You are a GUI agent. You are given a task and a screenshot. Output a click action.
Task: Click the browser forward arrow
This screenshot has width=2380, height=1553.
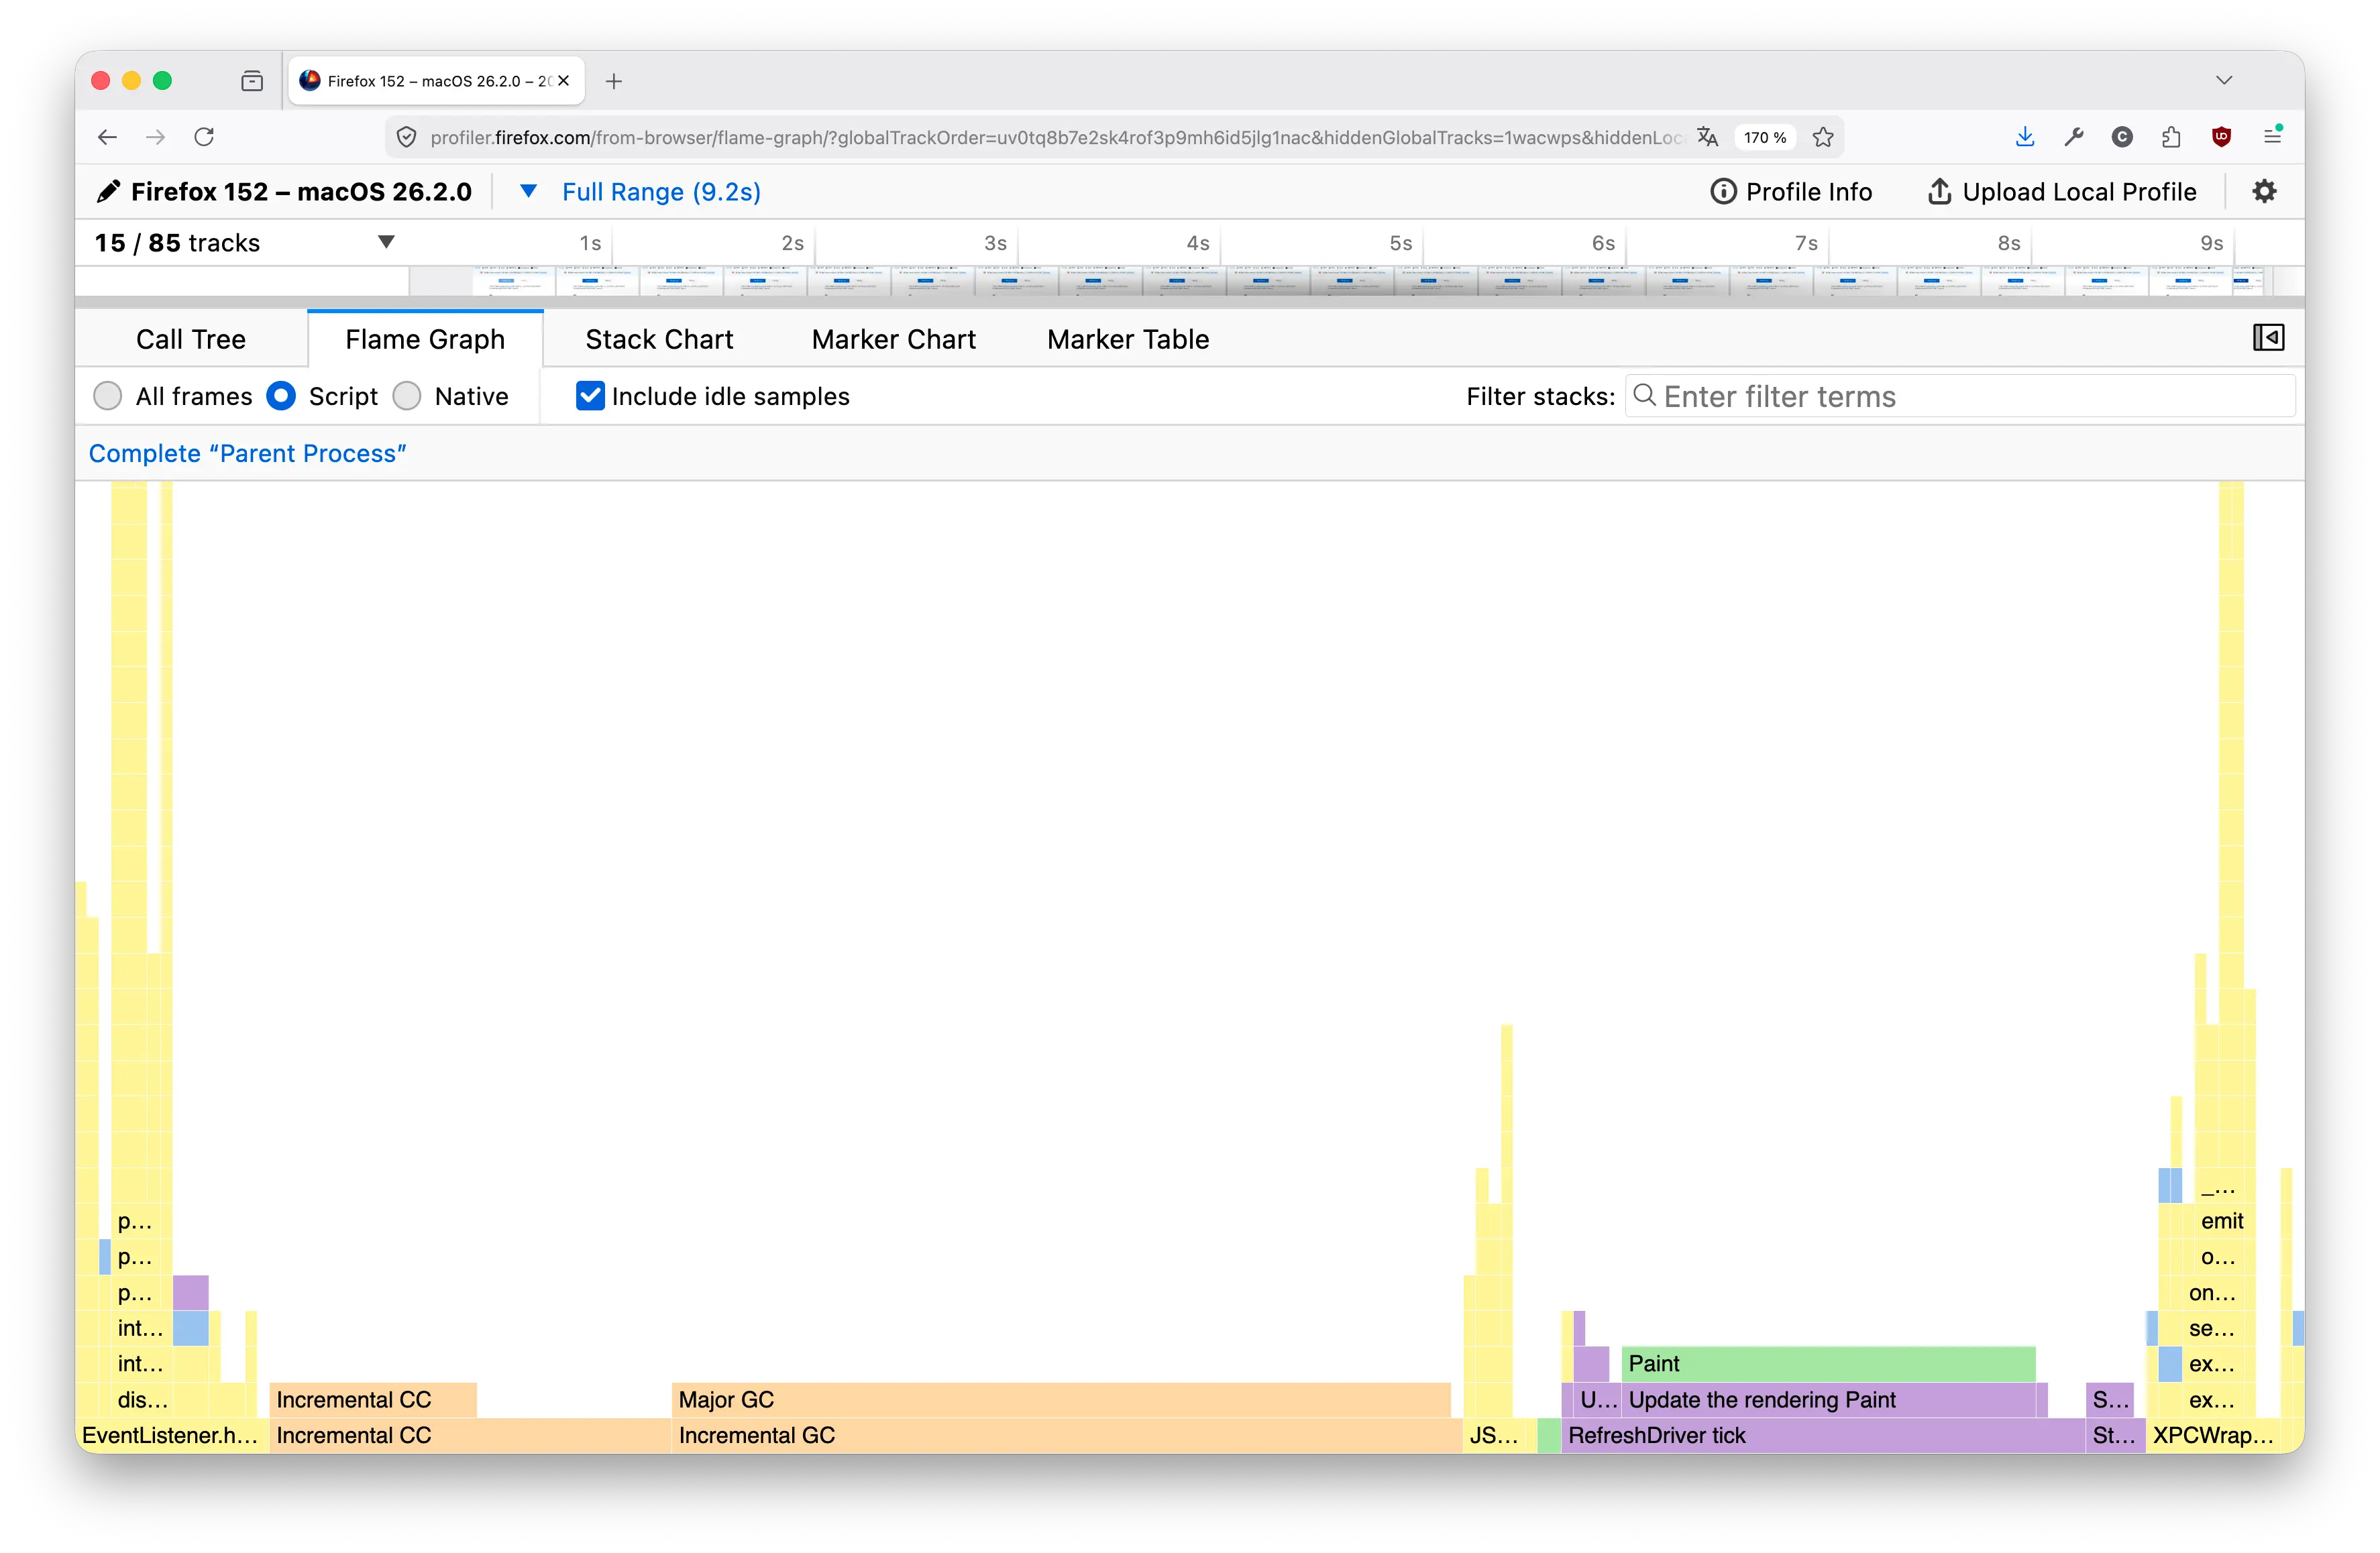pyautogui.click(x=155, y=137)
